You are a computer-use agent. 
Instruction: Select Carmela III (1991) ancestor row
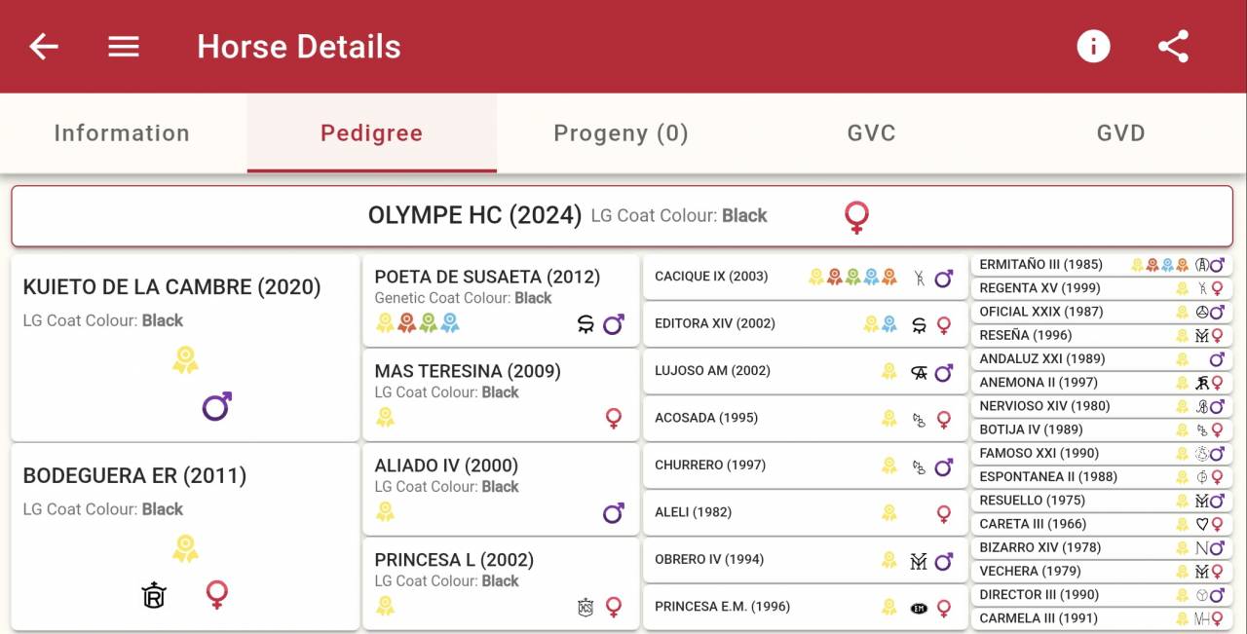click(1052, 618)
